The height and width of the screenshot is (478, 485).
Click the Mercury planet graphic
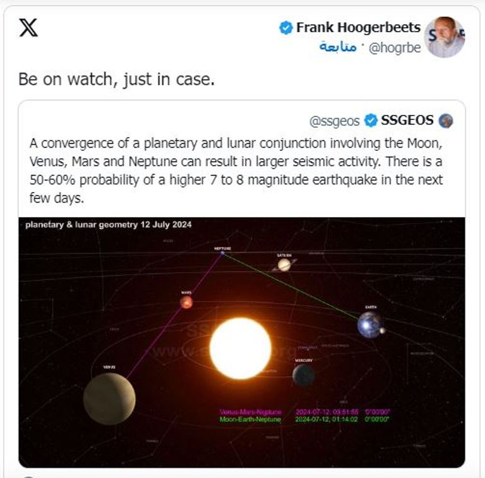[x=304, y=375]
